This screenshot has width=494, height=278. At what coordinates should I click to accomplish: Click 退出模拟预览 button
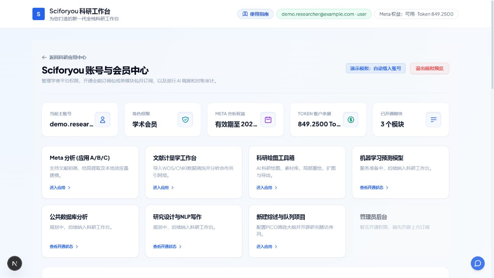[430, 68]
